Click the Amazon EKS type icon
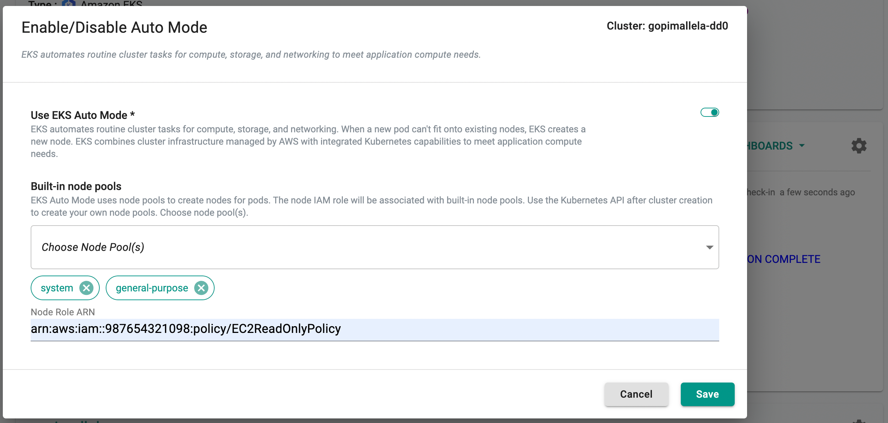The width and height of the screenshot is (888, 423). (69, 4)
